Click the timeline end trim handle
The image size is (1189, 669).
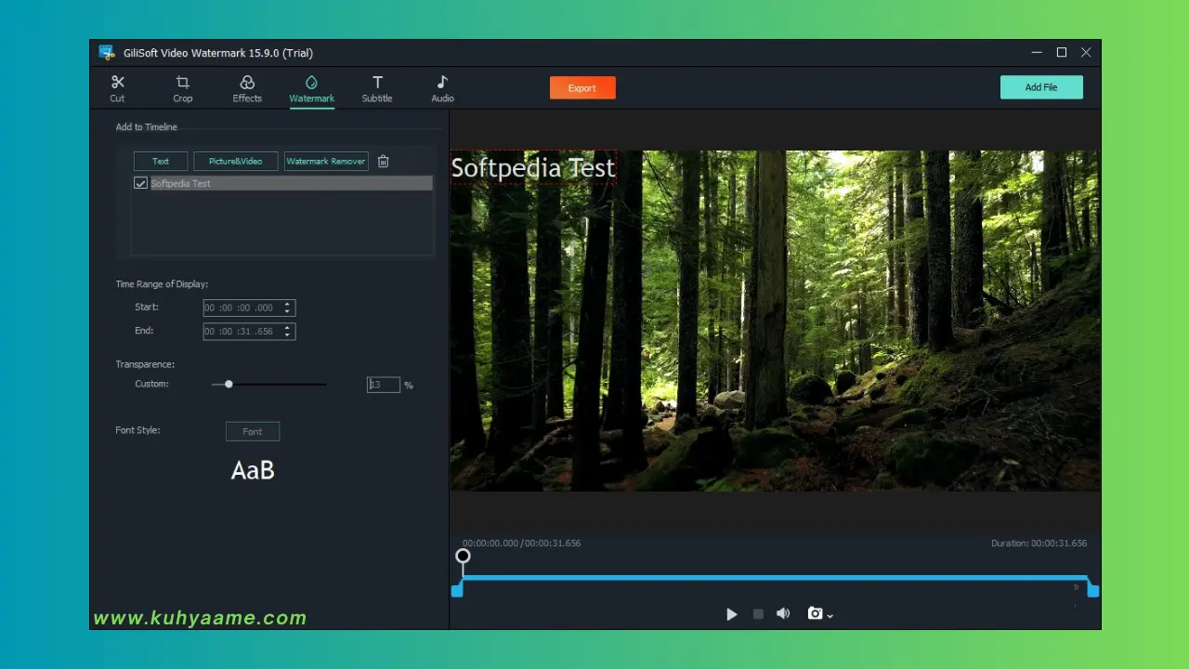[x=1093, y=591]
